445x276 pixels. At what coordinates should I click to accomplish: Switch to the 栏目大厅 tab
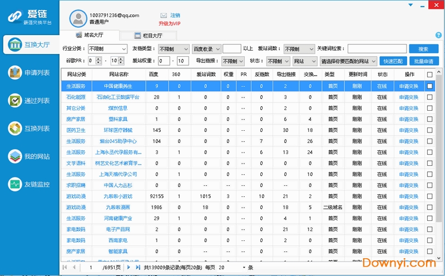click(147, 36)
